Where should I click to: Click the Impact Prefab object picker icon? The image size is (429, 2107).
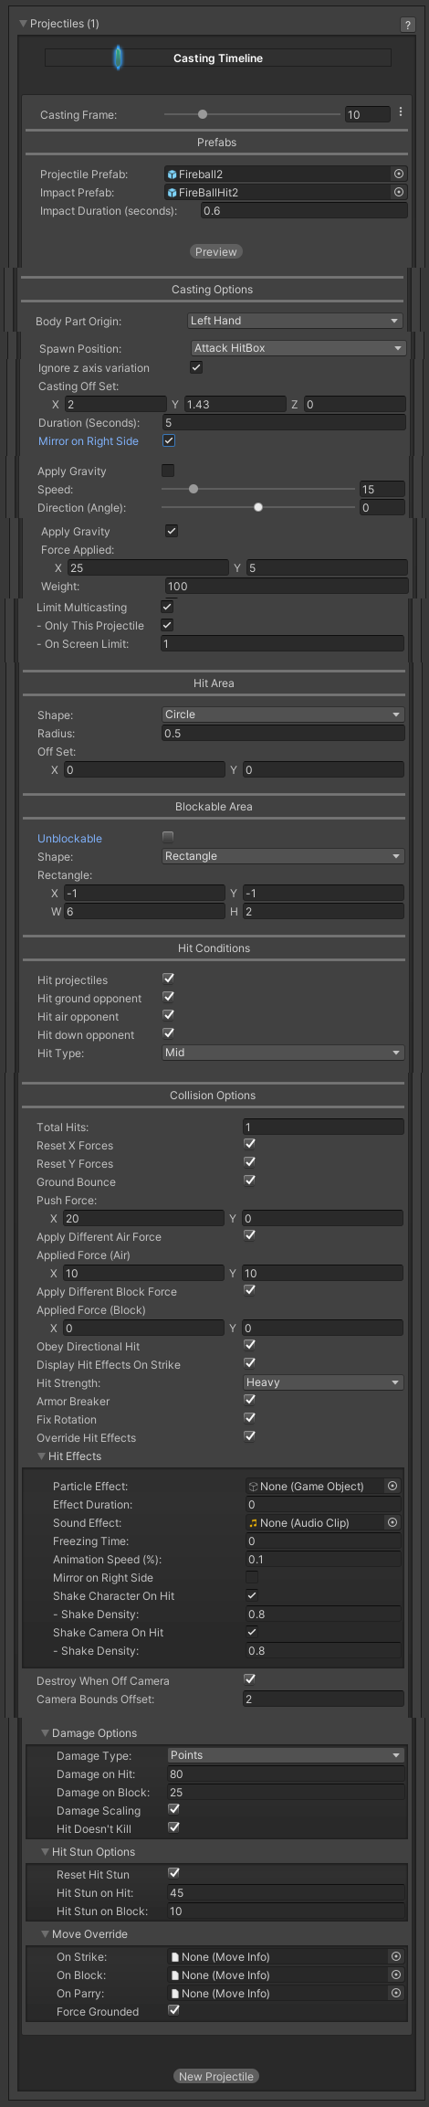[399, 192]
